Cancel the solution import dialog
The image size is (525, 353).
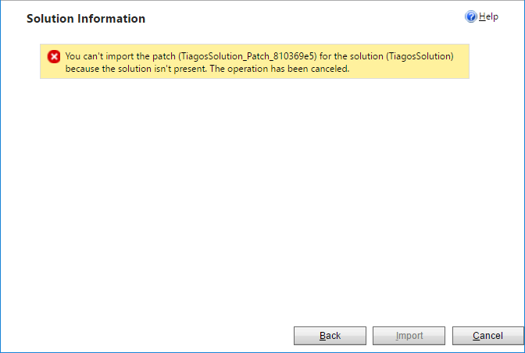coord(487,336)
